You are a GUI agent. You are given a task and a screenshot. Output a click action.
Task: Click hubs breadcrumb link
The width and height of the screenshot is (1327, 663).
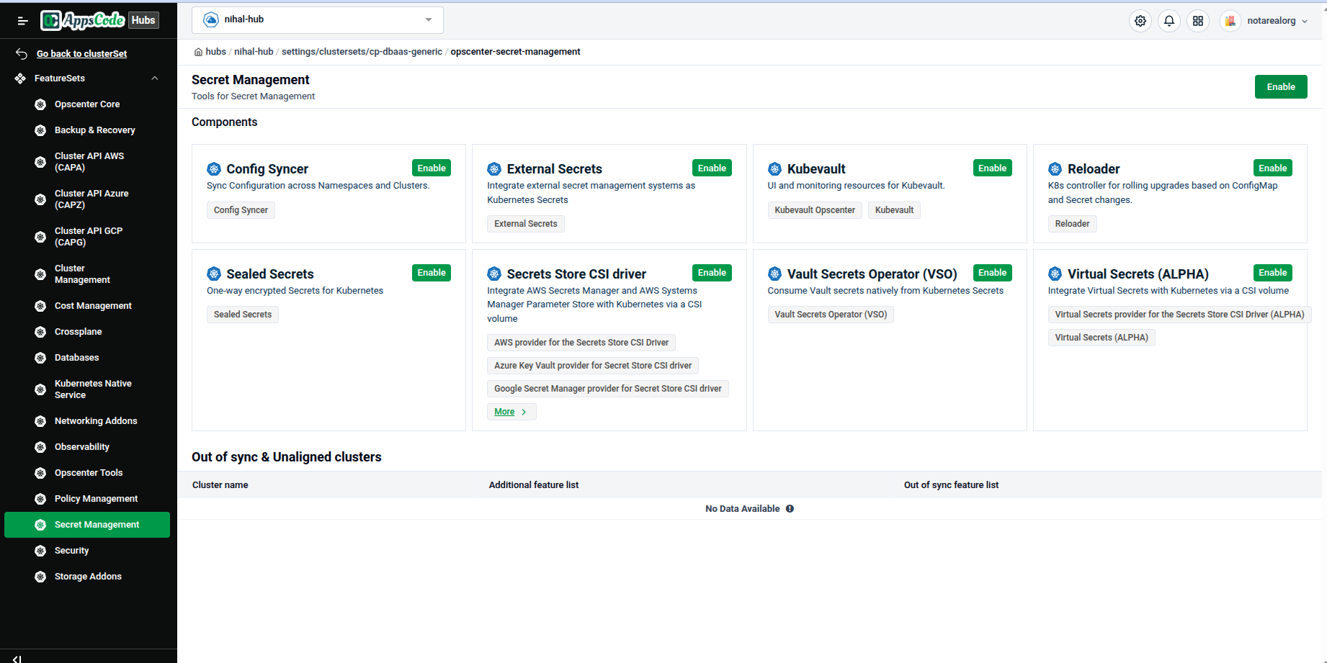tap(215, 52)
